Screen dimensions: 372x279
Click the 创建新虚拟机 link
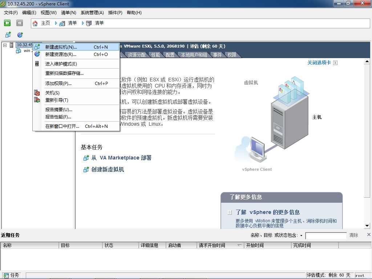(108, 169)
